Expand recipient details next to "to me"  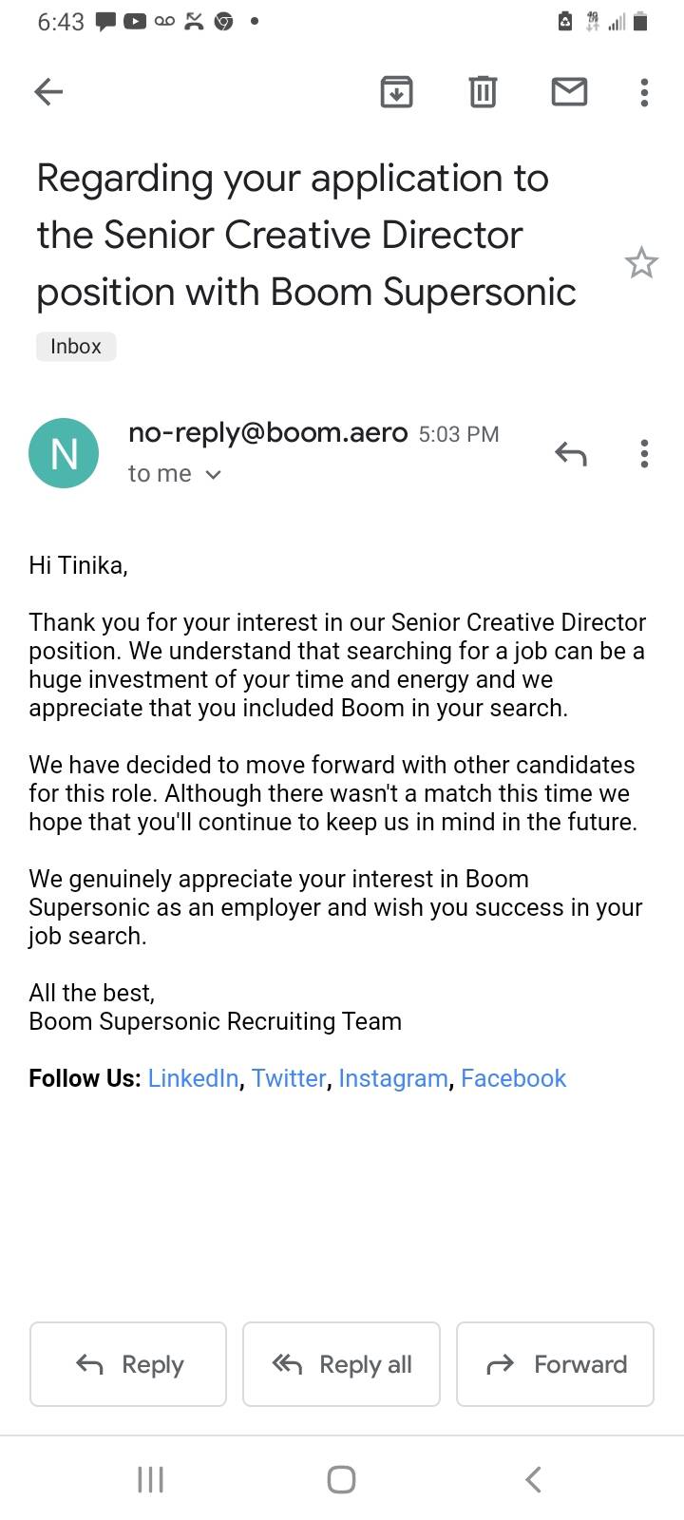pyautogui.click(x=214, y=474)
